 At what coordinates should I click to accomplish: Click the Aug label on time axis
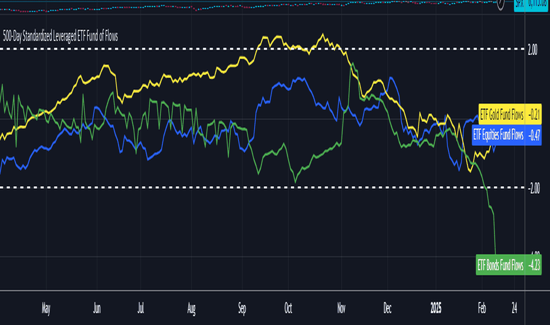[x=191, y=308]
